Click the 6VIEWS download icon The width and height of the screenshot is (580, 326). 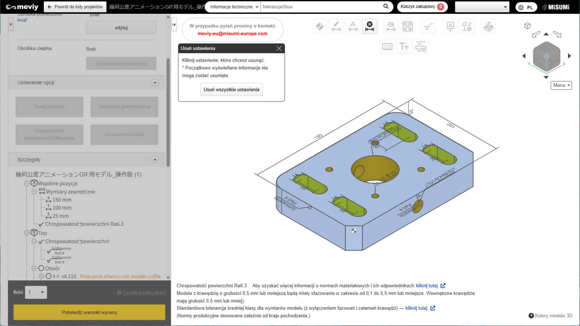click(420, 47)
